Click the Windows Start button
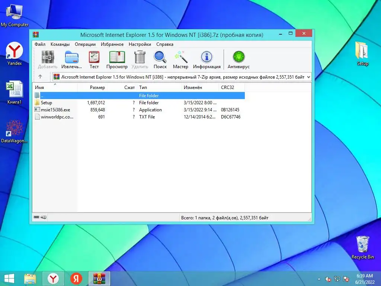Screen dimensions: 381x286 click(9, 279)
